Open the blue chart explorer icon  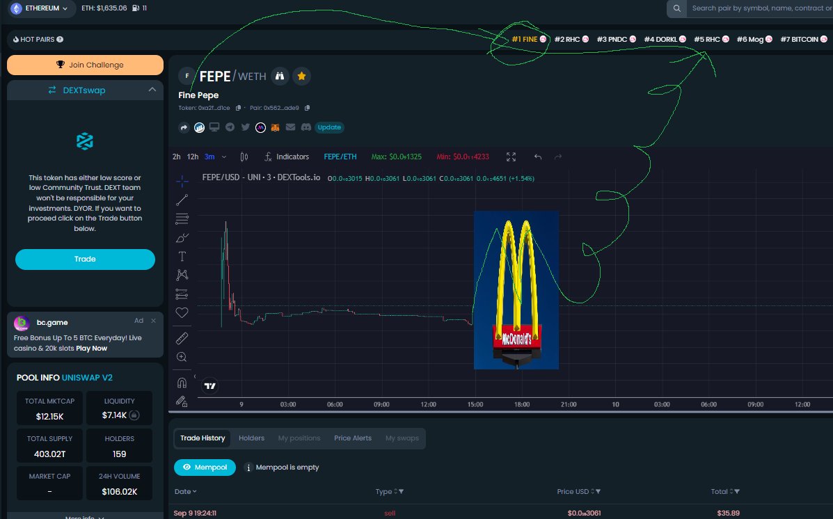[x=199, y=127]
